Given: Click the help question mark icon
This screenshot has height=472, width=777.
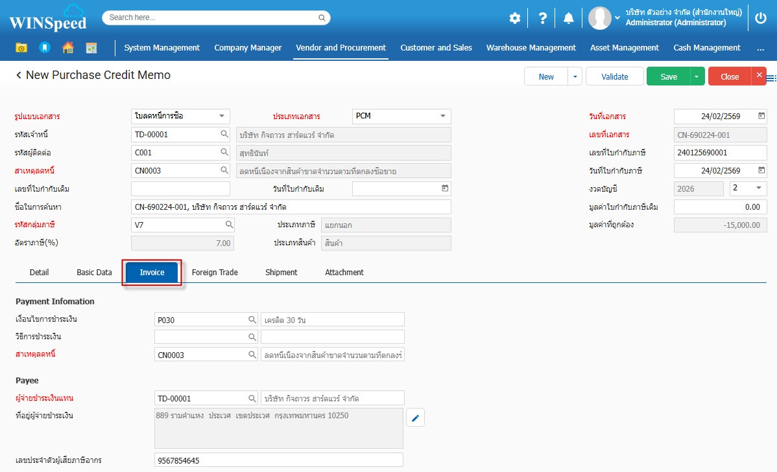Looking at the screenshot, I should click(x=543, y=18).
